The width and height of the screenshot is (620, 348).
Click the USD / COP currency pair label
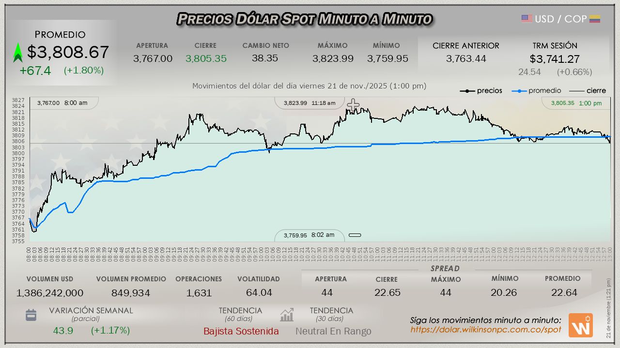pos(560,19)
